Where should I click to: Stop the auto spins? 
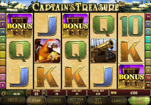pos(36,101)
